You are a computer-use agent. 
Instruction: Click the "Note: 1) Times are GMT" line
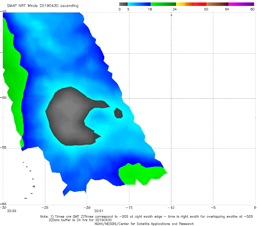coord(146,217)
